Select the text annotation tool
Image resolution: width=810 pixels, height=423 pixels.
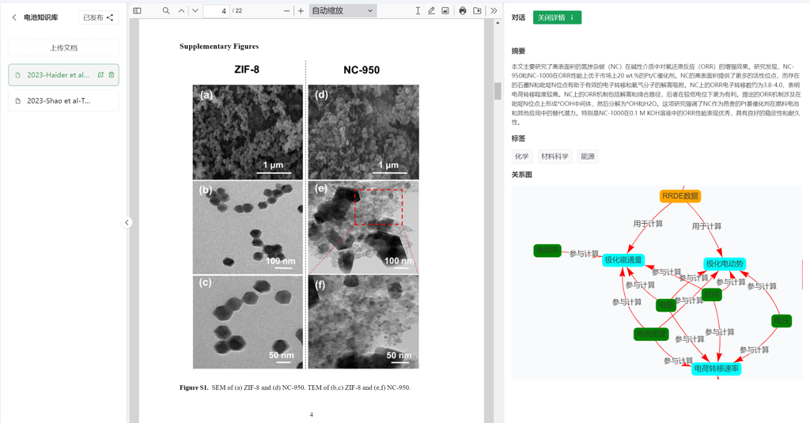[418, 10]
